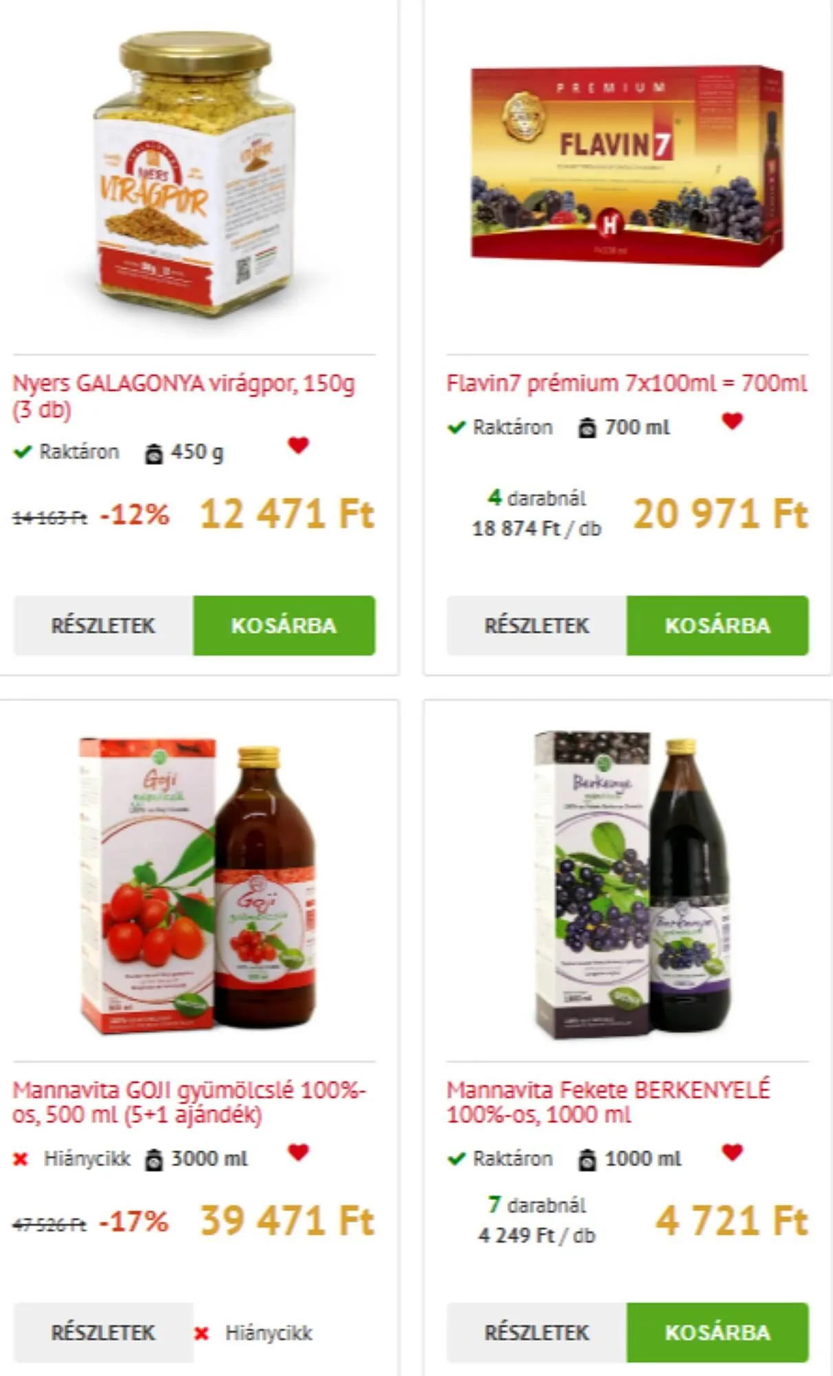The image size is (833, 1376).
Task: Click the weight icon beside 700 ml
Action: (x=587, y=428)
